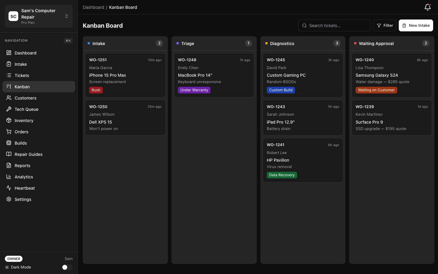This screenshot has width=438, height=274.
Task: Click the Inventory box icon
Action: coord(9,121)
